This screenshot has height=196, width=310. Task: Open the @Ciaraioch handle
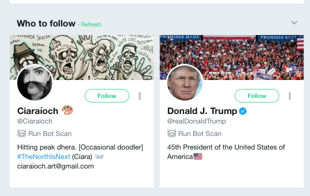point(35,121)
